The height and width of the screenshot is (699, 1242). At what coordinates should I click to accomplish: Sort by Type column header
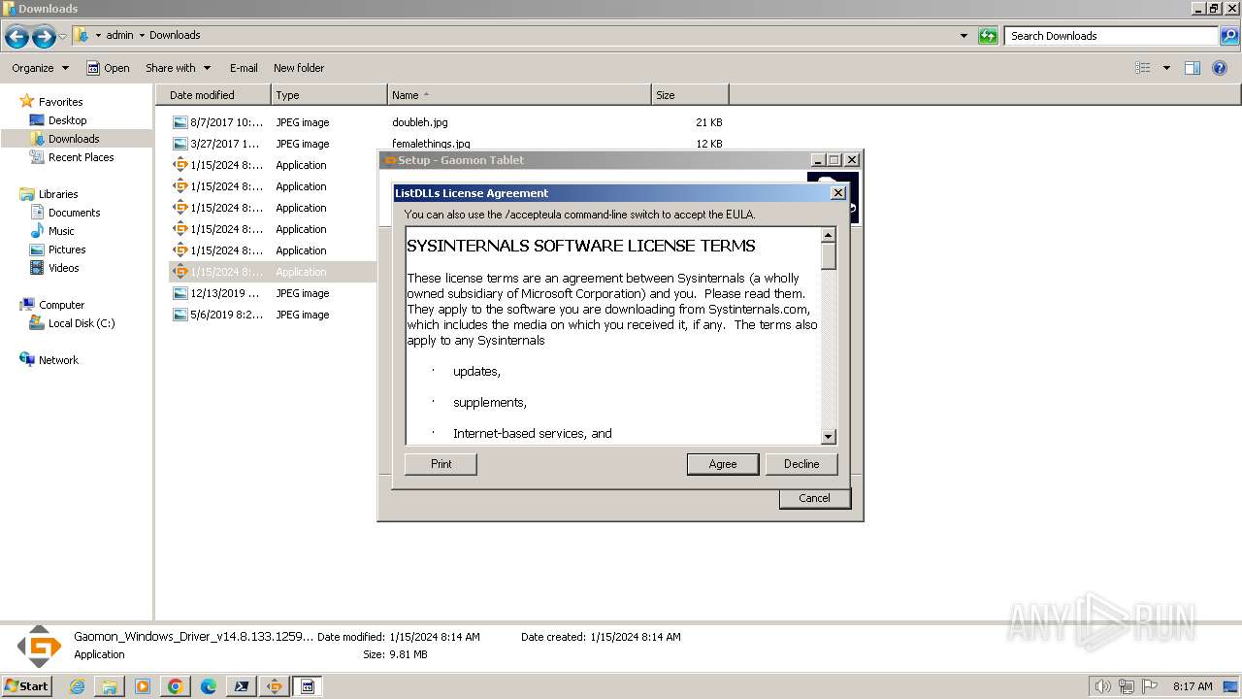click(329, 95)
